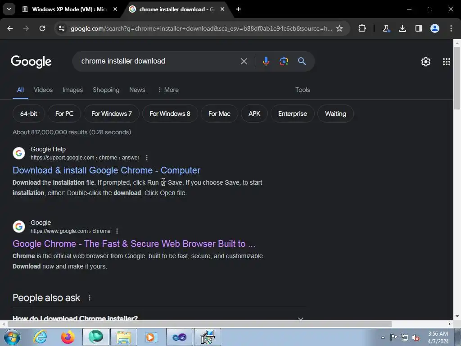Click the browser address bar URL
The width and height of the screenshot is (461, 346).
point(201,28)
